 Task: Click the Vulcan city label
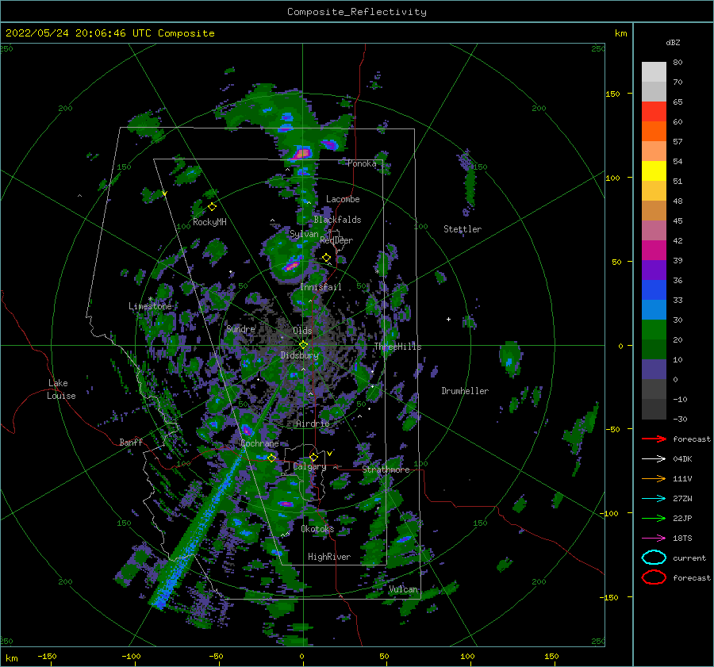pos(404,589)
